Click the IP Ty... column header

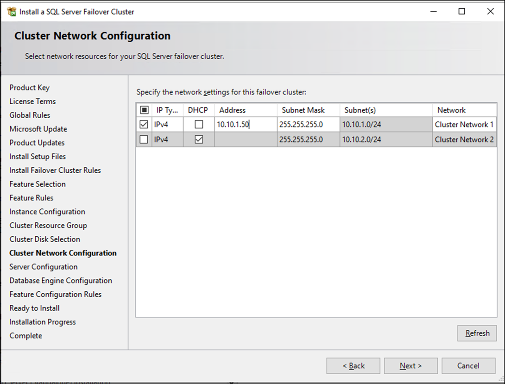167,110
